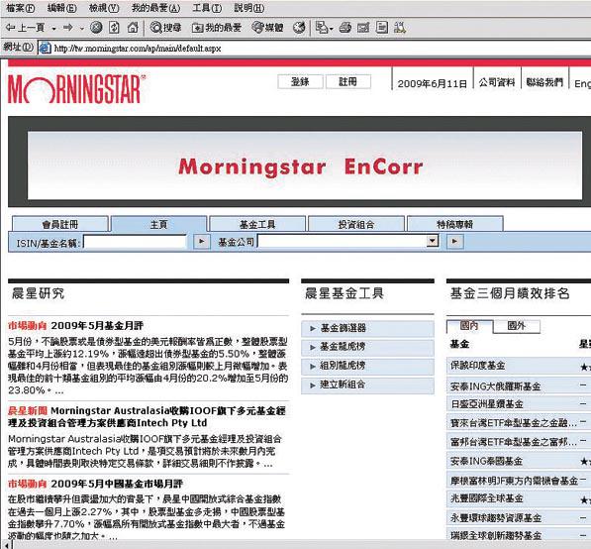Click the last toolbar icon next to Discuss
The width and height of the screenshot is (591, 549).
tap(399, 28)
